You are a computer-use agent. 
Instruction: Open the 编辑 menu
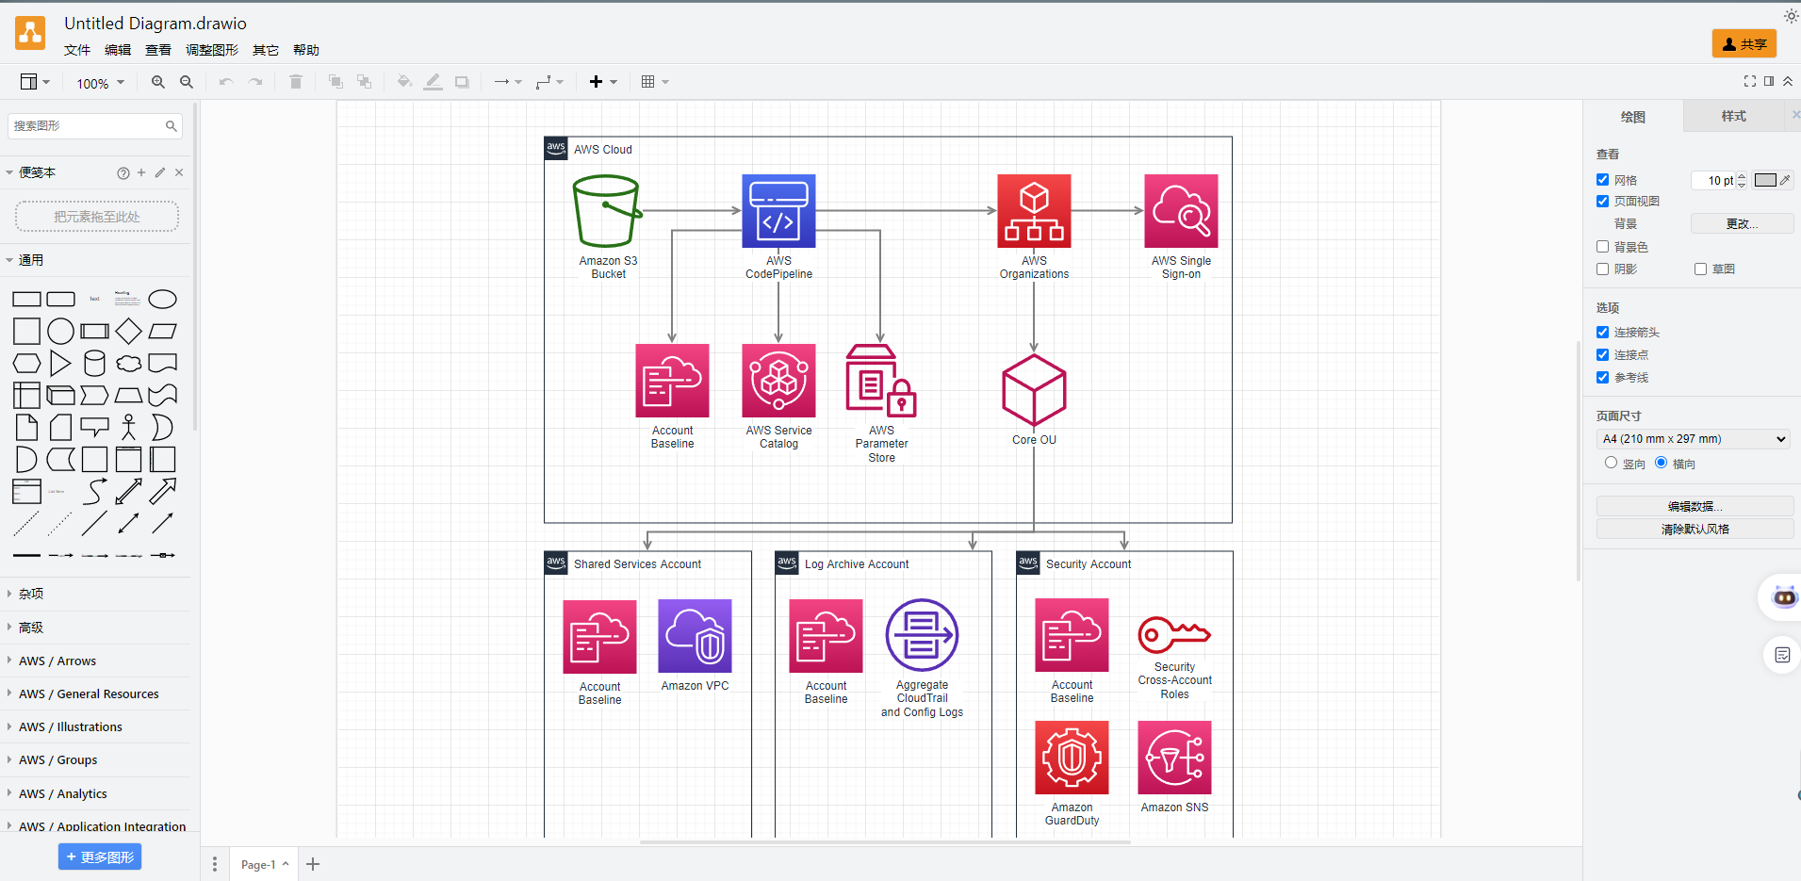coord(118,50)
